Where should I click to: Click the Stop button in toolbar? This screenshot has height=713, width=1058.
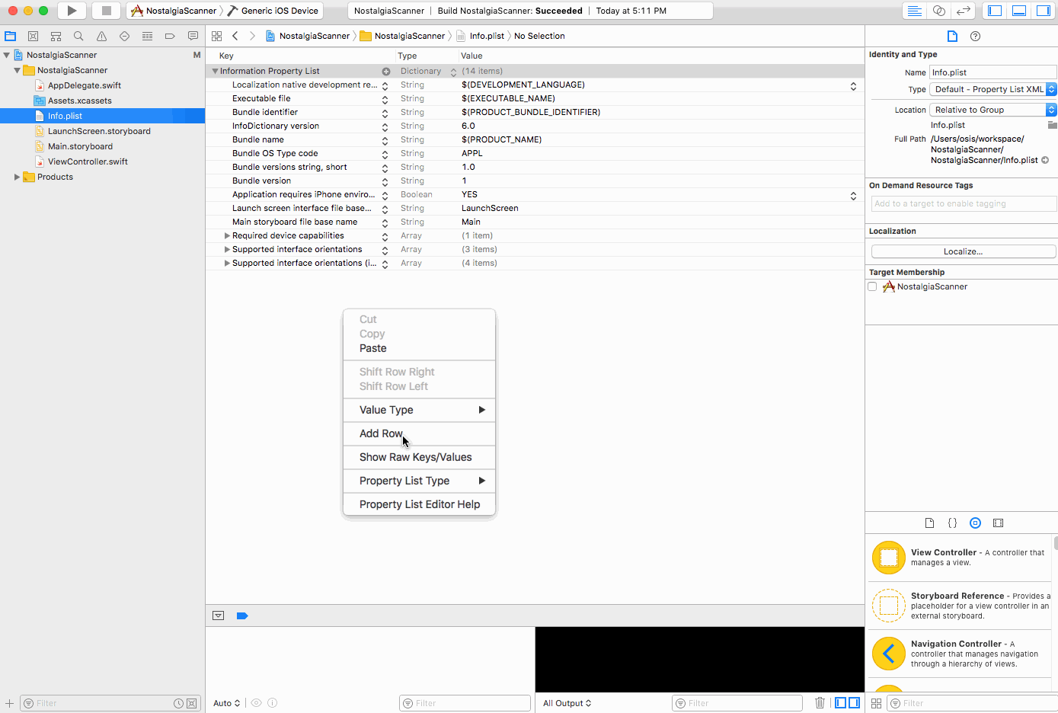[x=107, y=11]
